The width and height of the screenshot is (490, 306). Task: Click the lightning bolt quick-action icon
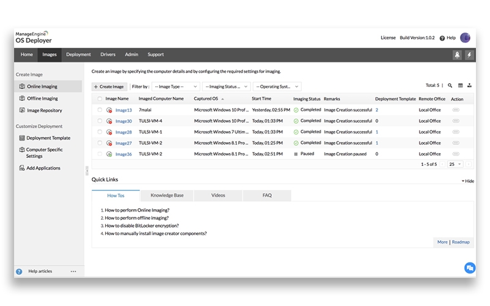pos(469,54)
